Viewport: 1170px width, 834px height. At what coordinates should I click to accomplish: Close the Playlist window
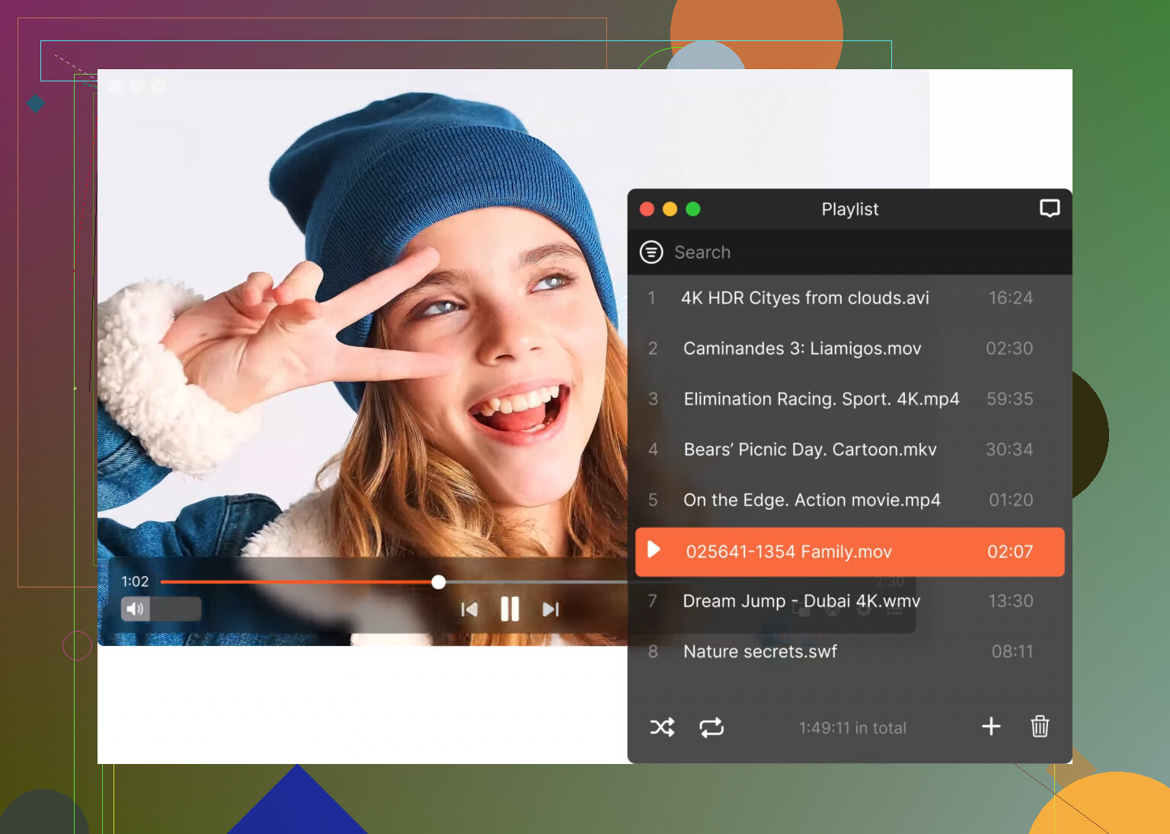(x=647, y=209)
